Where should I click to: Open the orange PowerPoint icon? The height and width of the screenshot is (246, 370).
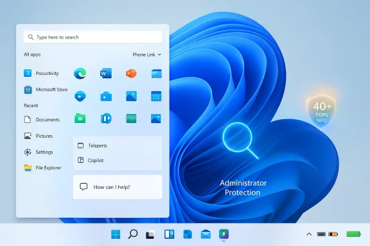(131, 74)
